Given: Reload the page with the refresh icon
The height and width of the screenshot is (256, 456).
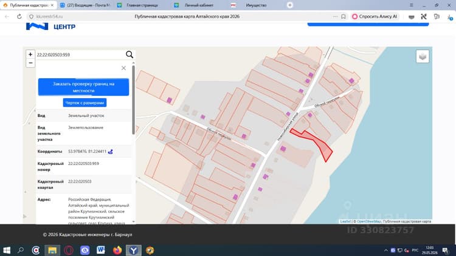Looking at the screenshot, I should pos(19,16).
